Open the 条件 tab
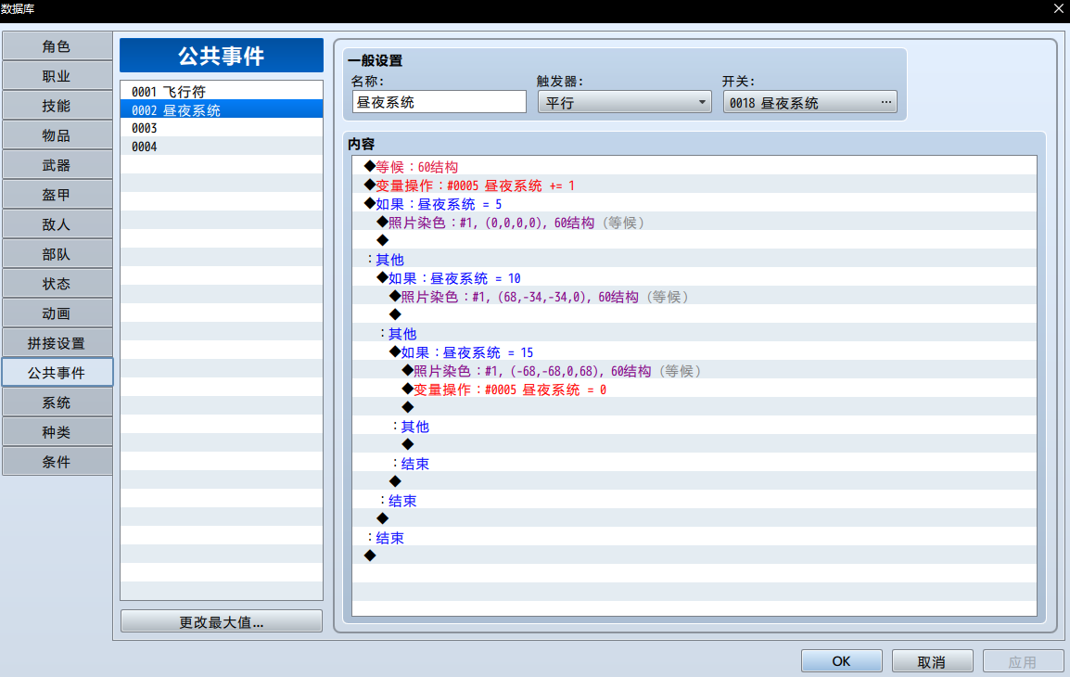 pyautogui.click(x=57, y=462)
